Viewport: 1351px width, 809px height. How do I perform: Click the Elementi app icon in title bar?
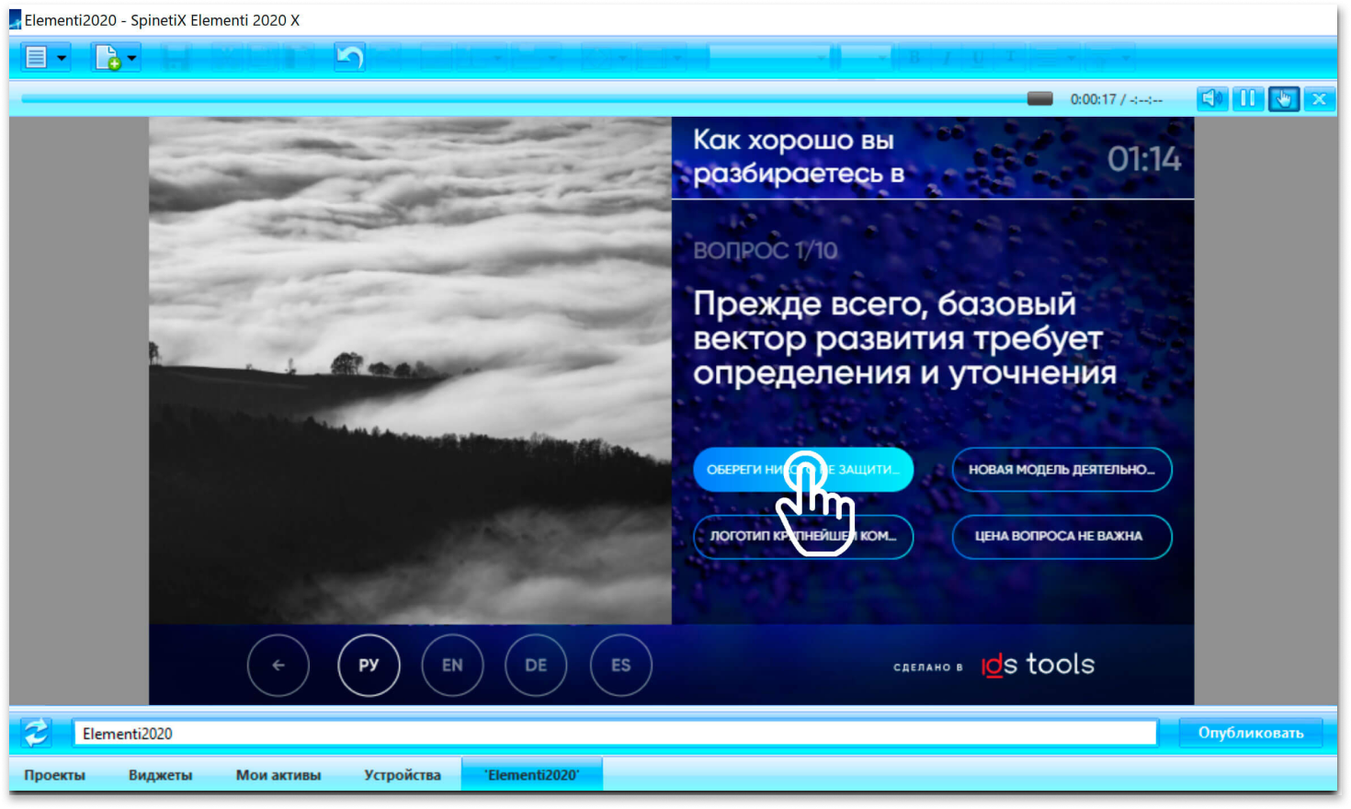coord(15,19)
